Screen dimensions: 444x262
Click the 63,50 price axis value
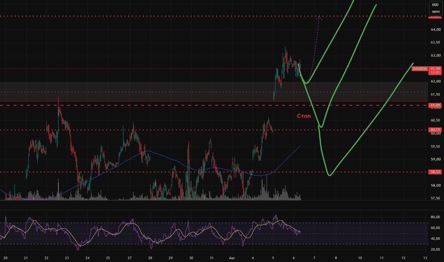click(435, 42)
